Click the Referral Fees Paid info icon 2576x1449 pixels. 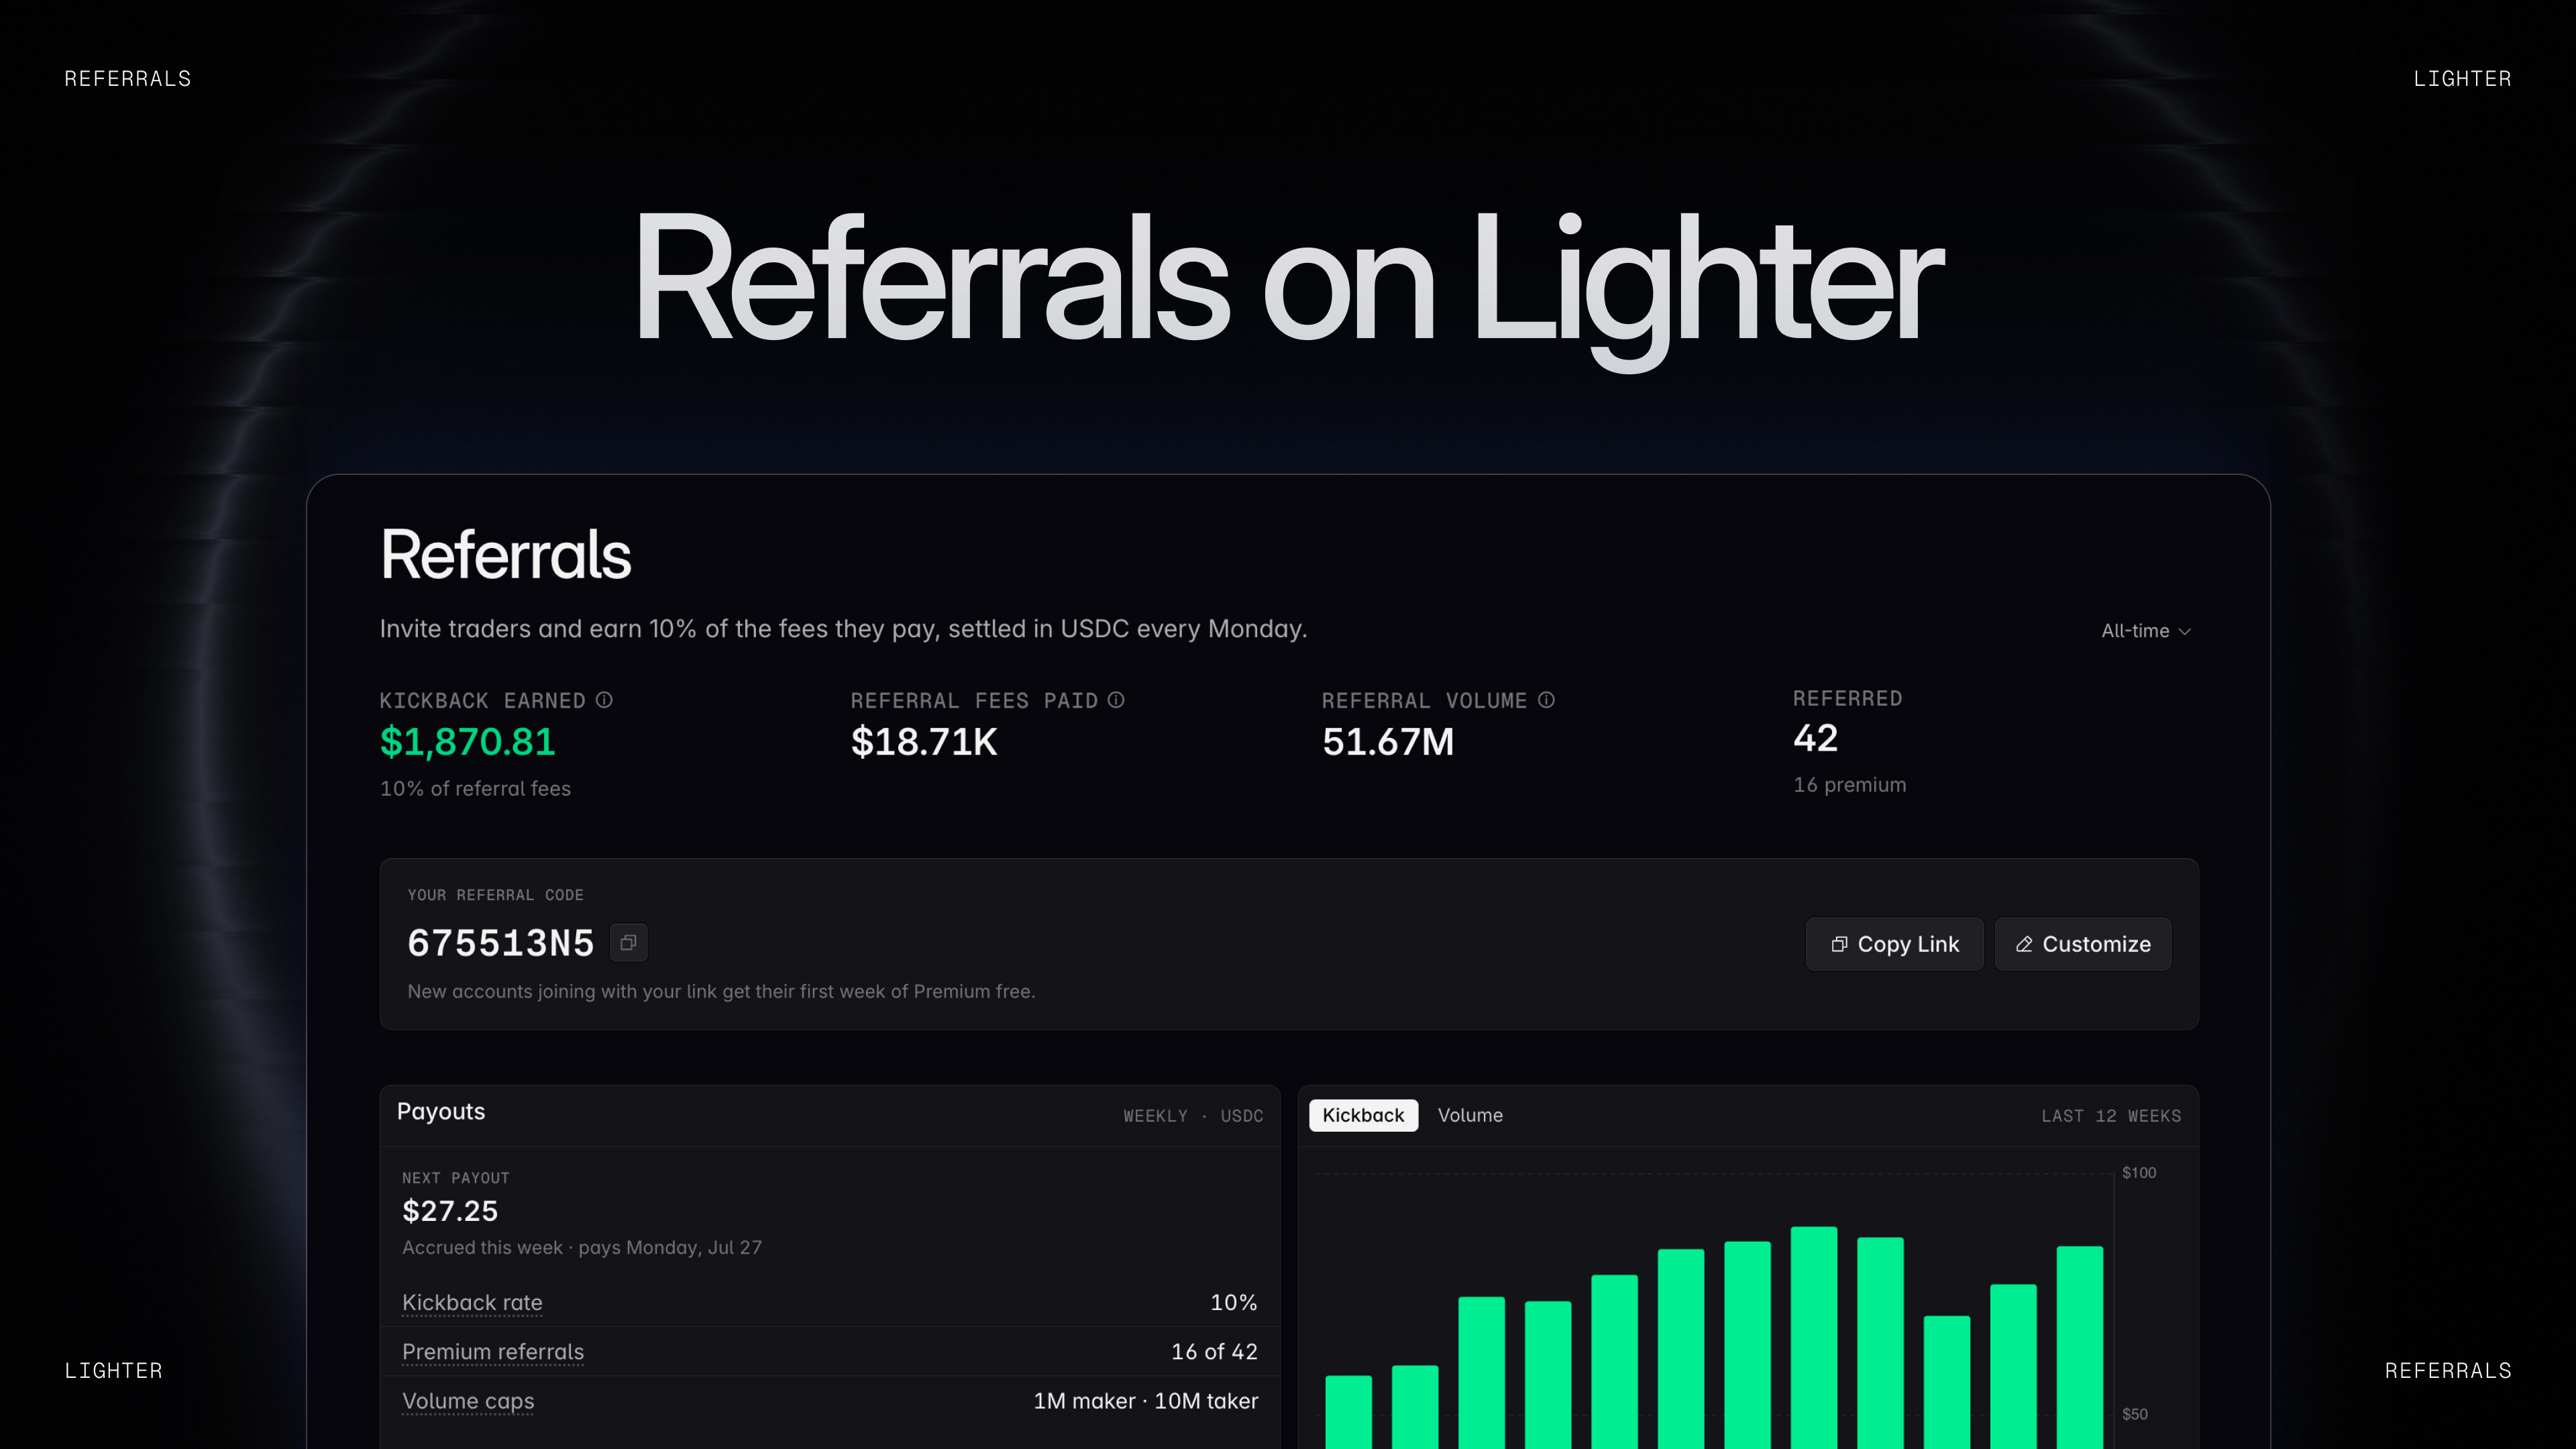point(1116,700)
